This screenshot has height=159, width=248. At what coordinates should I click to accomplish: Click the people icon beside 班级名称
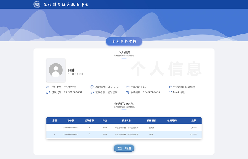click(92, 92)
